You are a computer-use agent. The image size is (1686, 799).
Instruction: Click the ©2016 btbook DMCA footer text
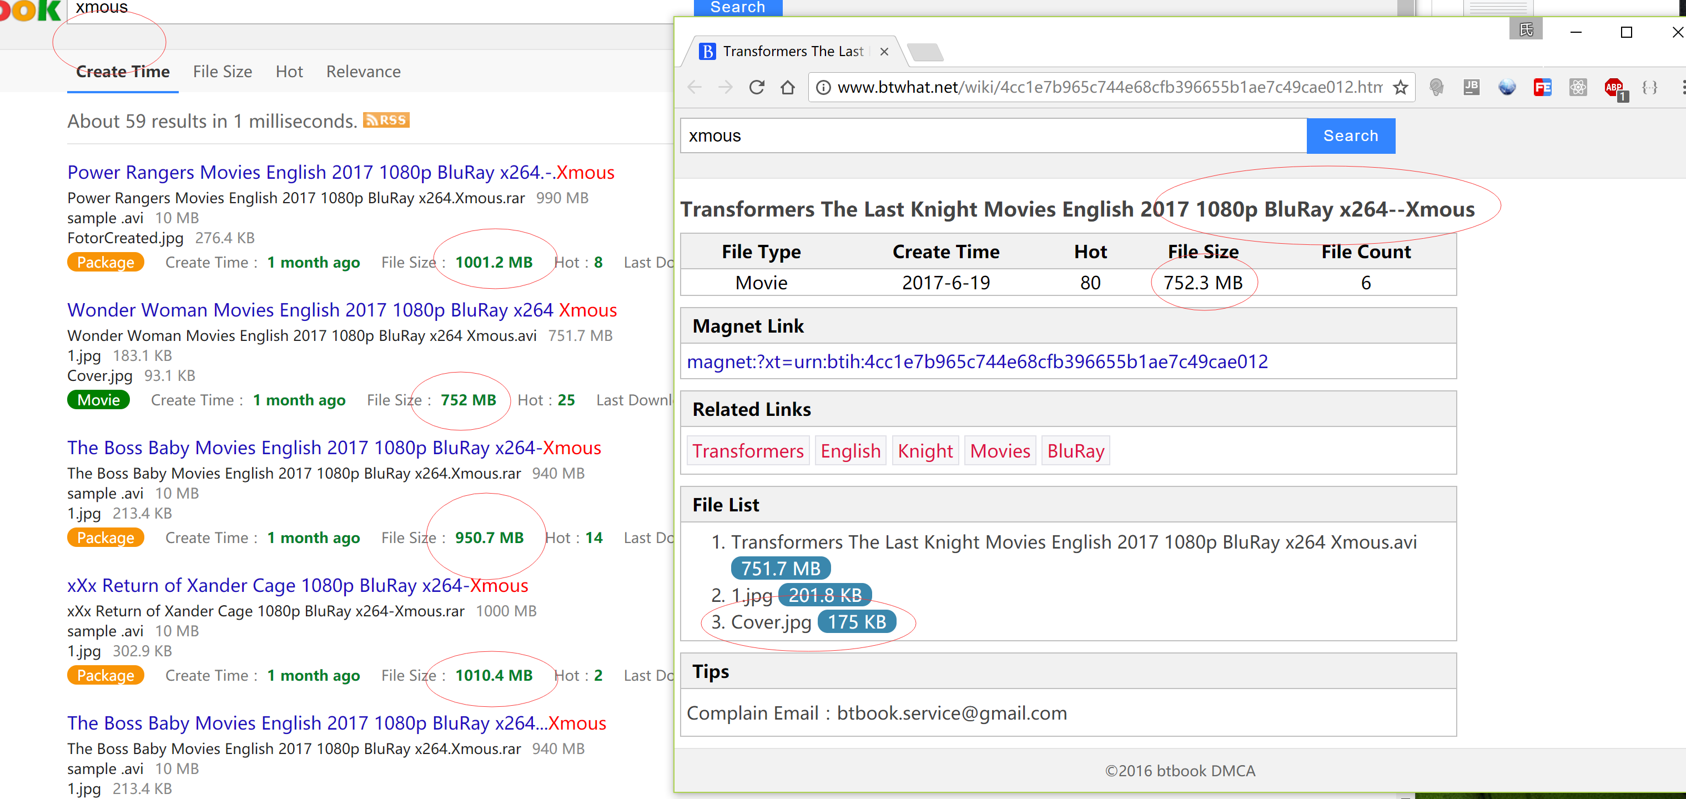point(1180,771)
